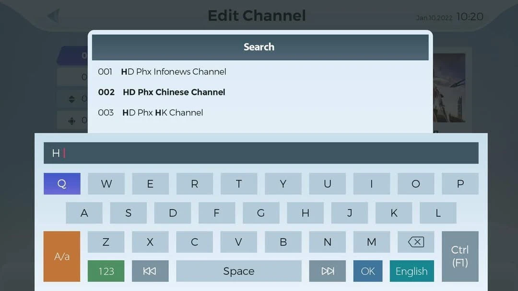Click the skip-forward cursor key
Viewport: 518px width, 291px height.
coord(327,271)
